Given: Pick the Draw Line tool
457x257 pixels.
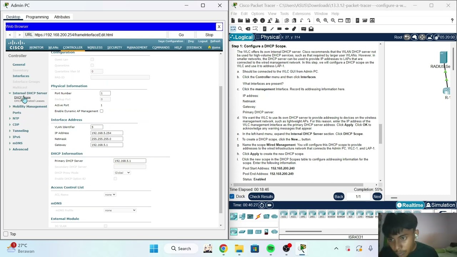Looking at the screenshot, I should pos(272,29).
